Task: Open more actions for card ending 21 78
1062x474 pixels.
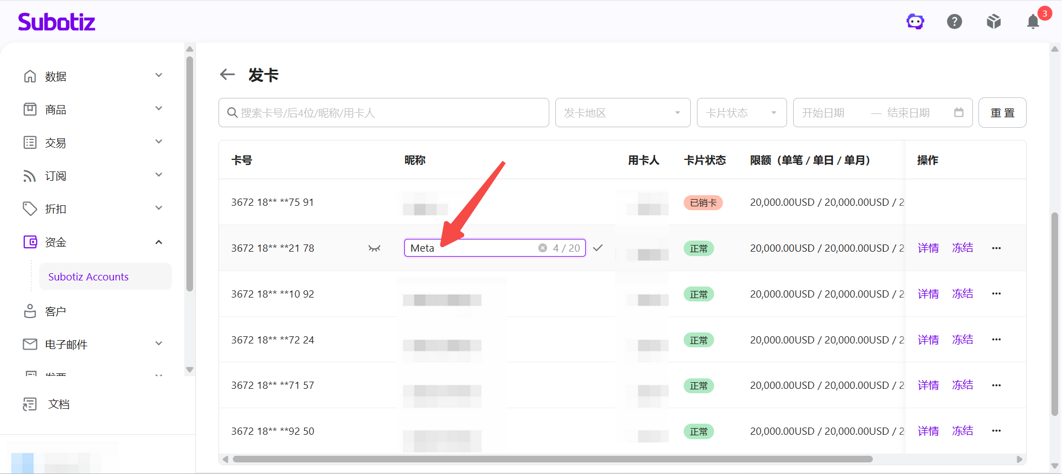Action: [x=997, y=248]
